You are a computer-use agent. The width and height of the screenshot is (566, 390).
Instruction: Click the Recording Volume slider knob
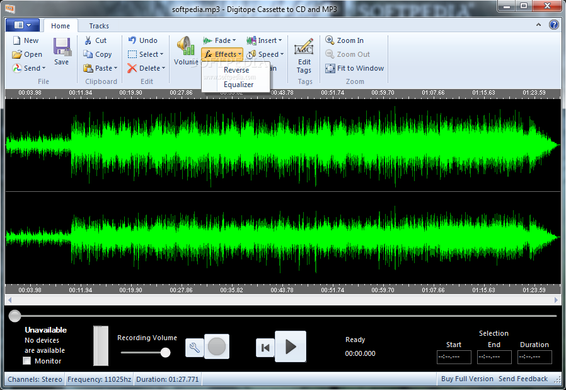tap(165, 352)
